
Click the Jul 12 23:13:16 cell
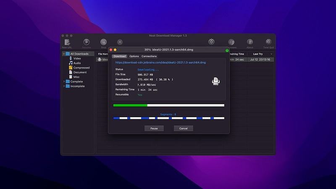pos(260,60)
